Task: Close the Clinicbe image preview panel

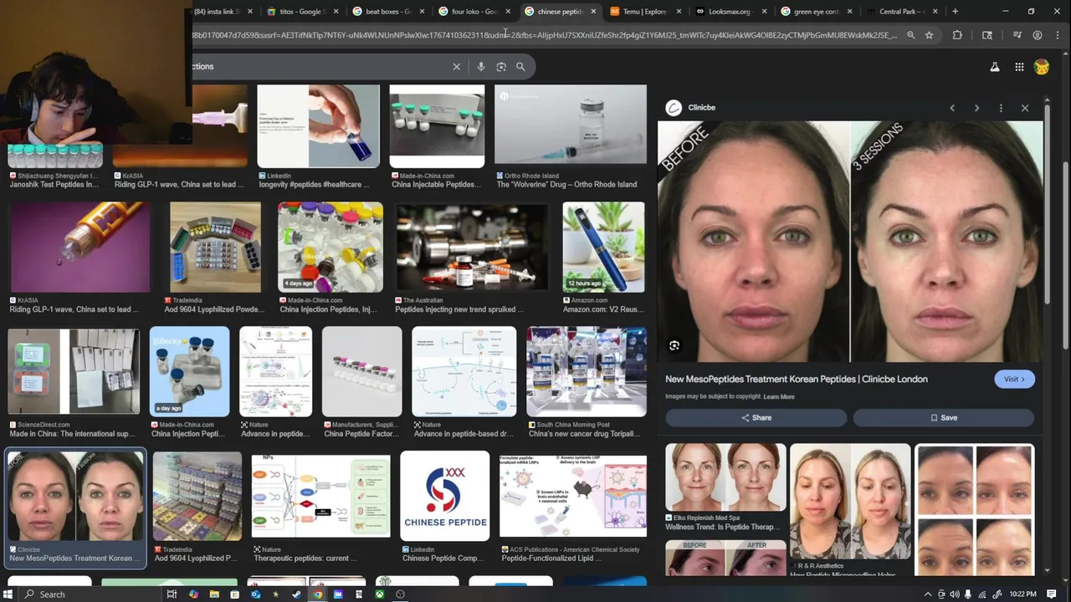Action: click(x=1025, y=108)
